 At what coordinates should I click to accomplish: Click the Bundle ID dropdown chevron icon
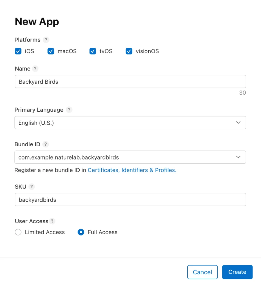(238, 157)
